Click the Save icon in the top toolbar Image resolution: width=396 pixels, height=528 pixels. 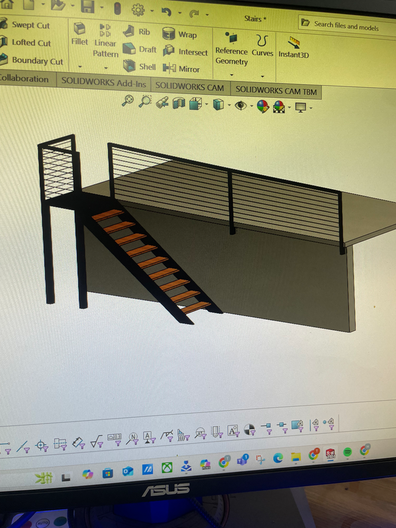click(87, 6)
